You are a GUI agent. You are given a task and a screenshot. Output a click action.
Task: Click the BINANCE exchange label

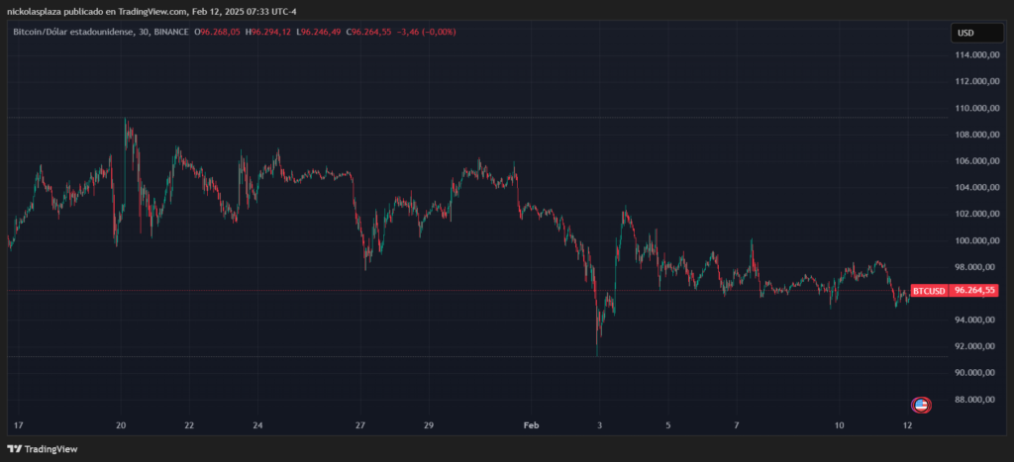pyautogui.click(x=171, y=33)
